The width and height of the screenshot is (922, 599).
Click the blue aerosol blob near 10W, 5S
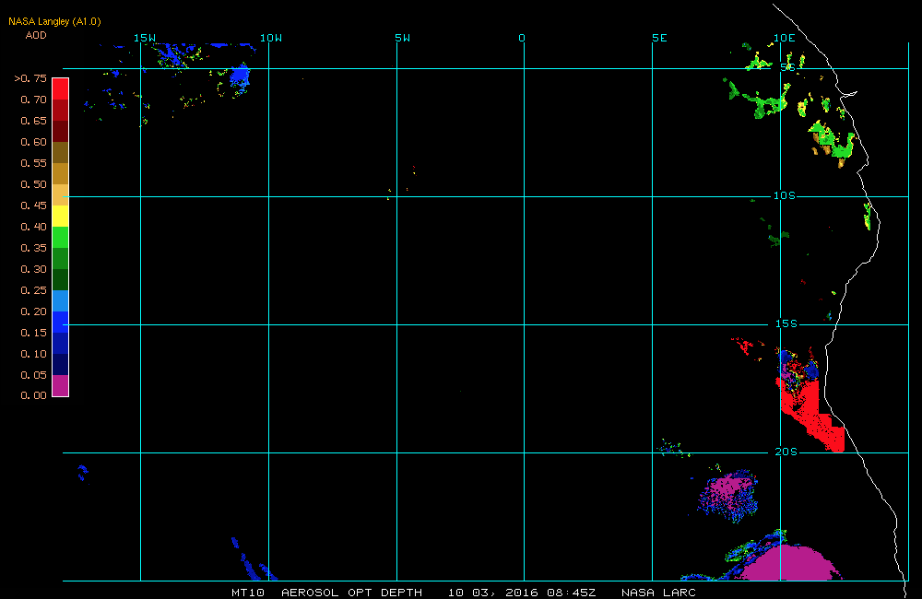(240, 77)
